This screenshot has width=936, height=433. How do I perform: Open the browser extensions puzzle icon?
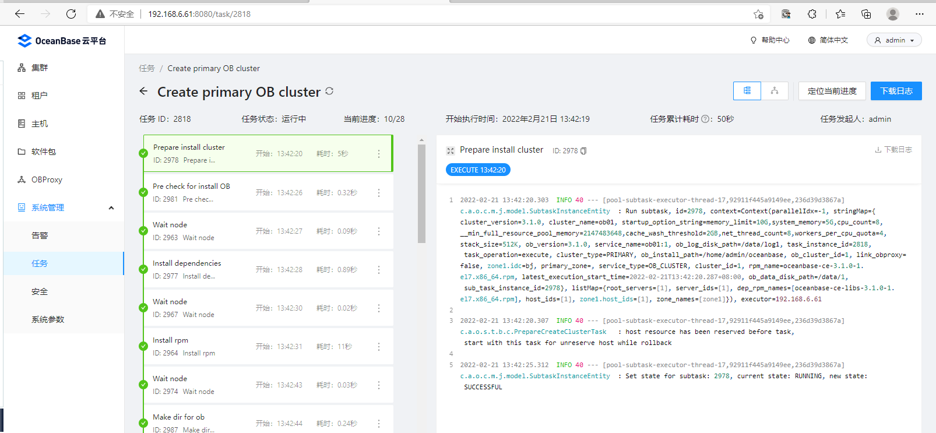[x=812, y=14]
